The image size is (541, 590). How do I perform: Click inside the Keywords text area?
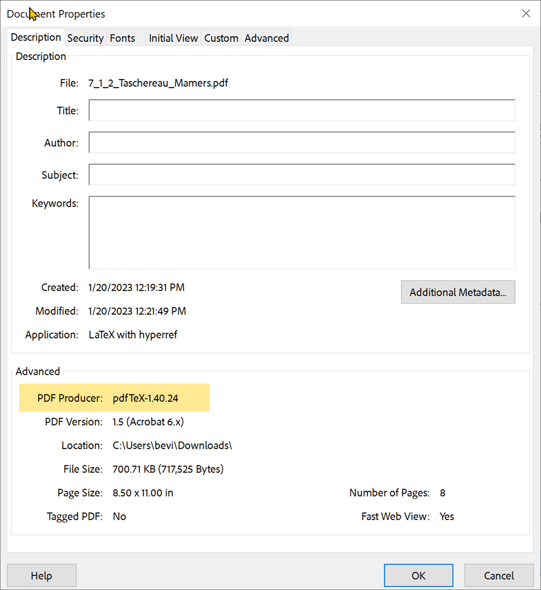[x=301, y=231]
